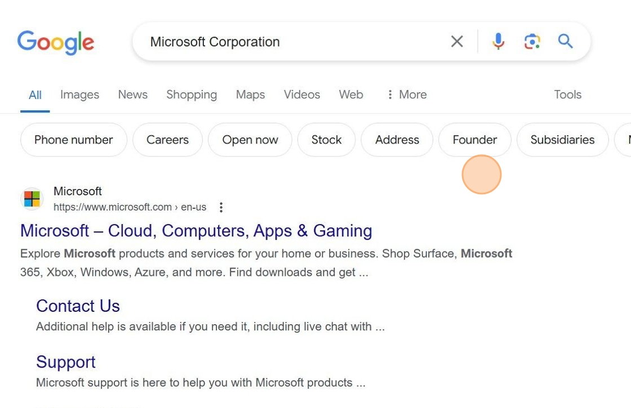Open the Tools filter options
The height and width of the screenshot is (408, 631).
pos(567,95)
